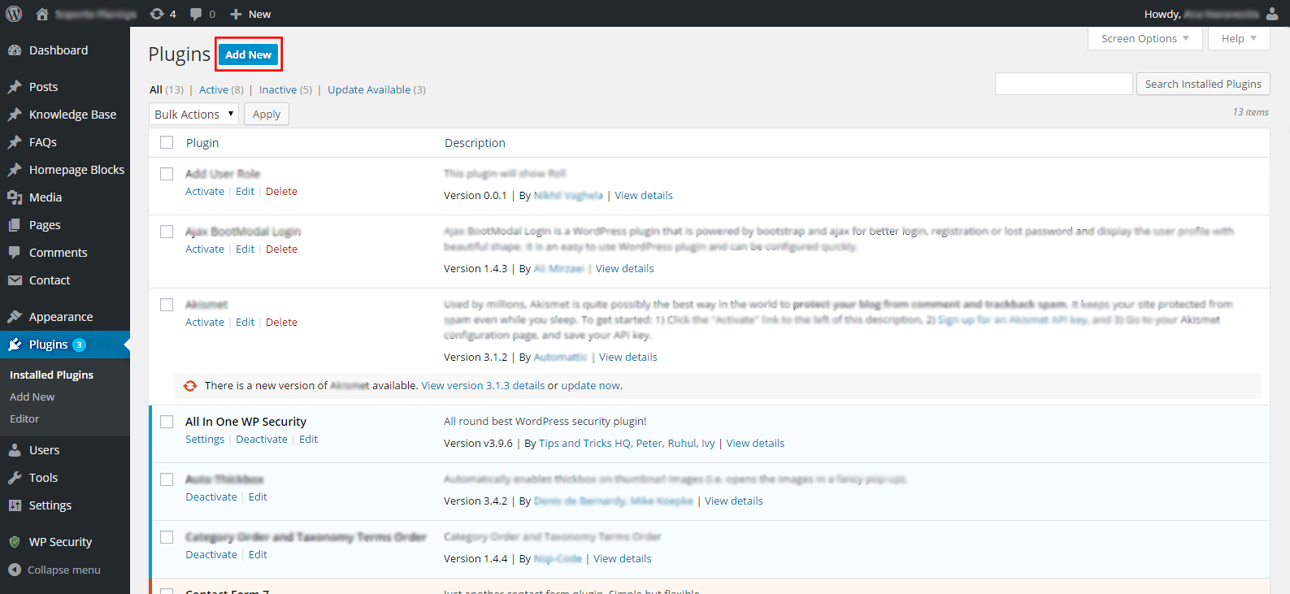Click the Knowledge Base pin icon
Viewport: 1290px width, 594px height.
point(15,115)
